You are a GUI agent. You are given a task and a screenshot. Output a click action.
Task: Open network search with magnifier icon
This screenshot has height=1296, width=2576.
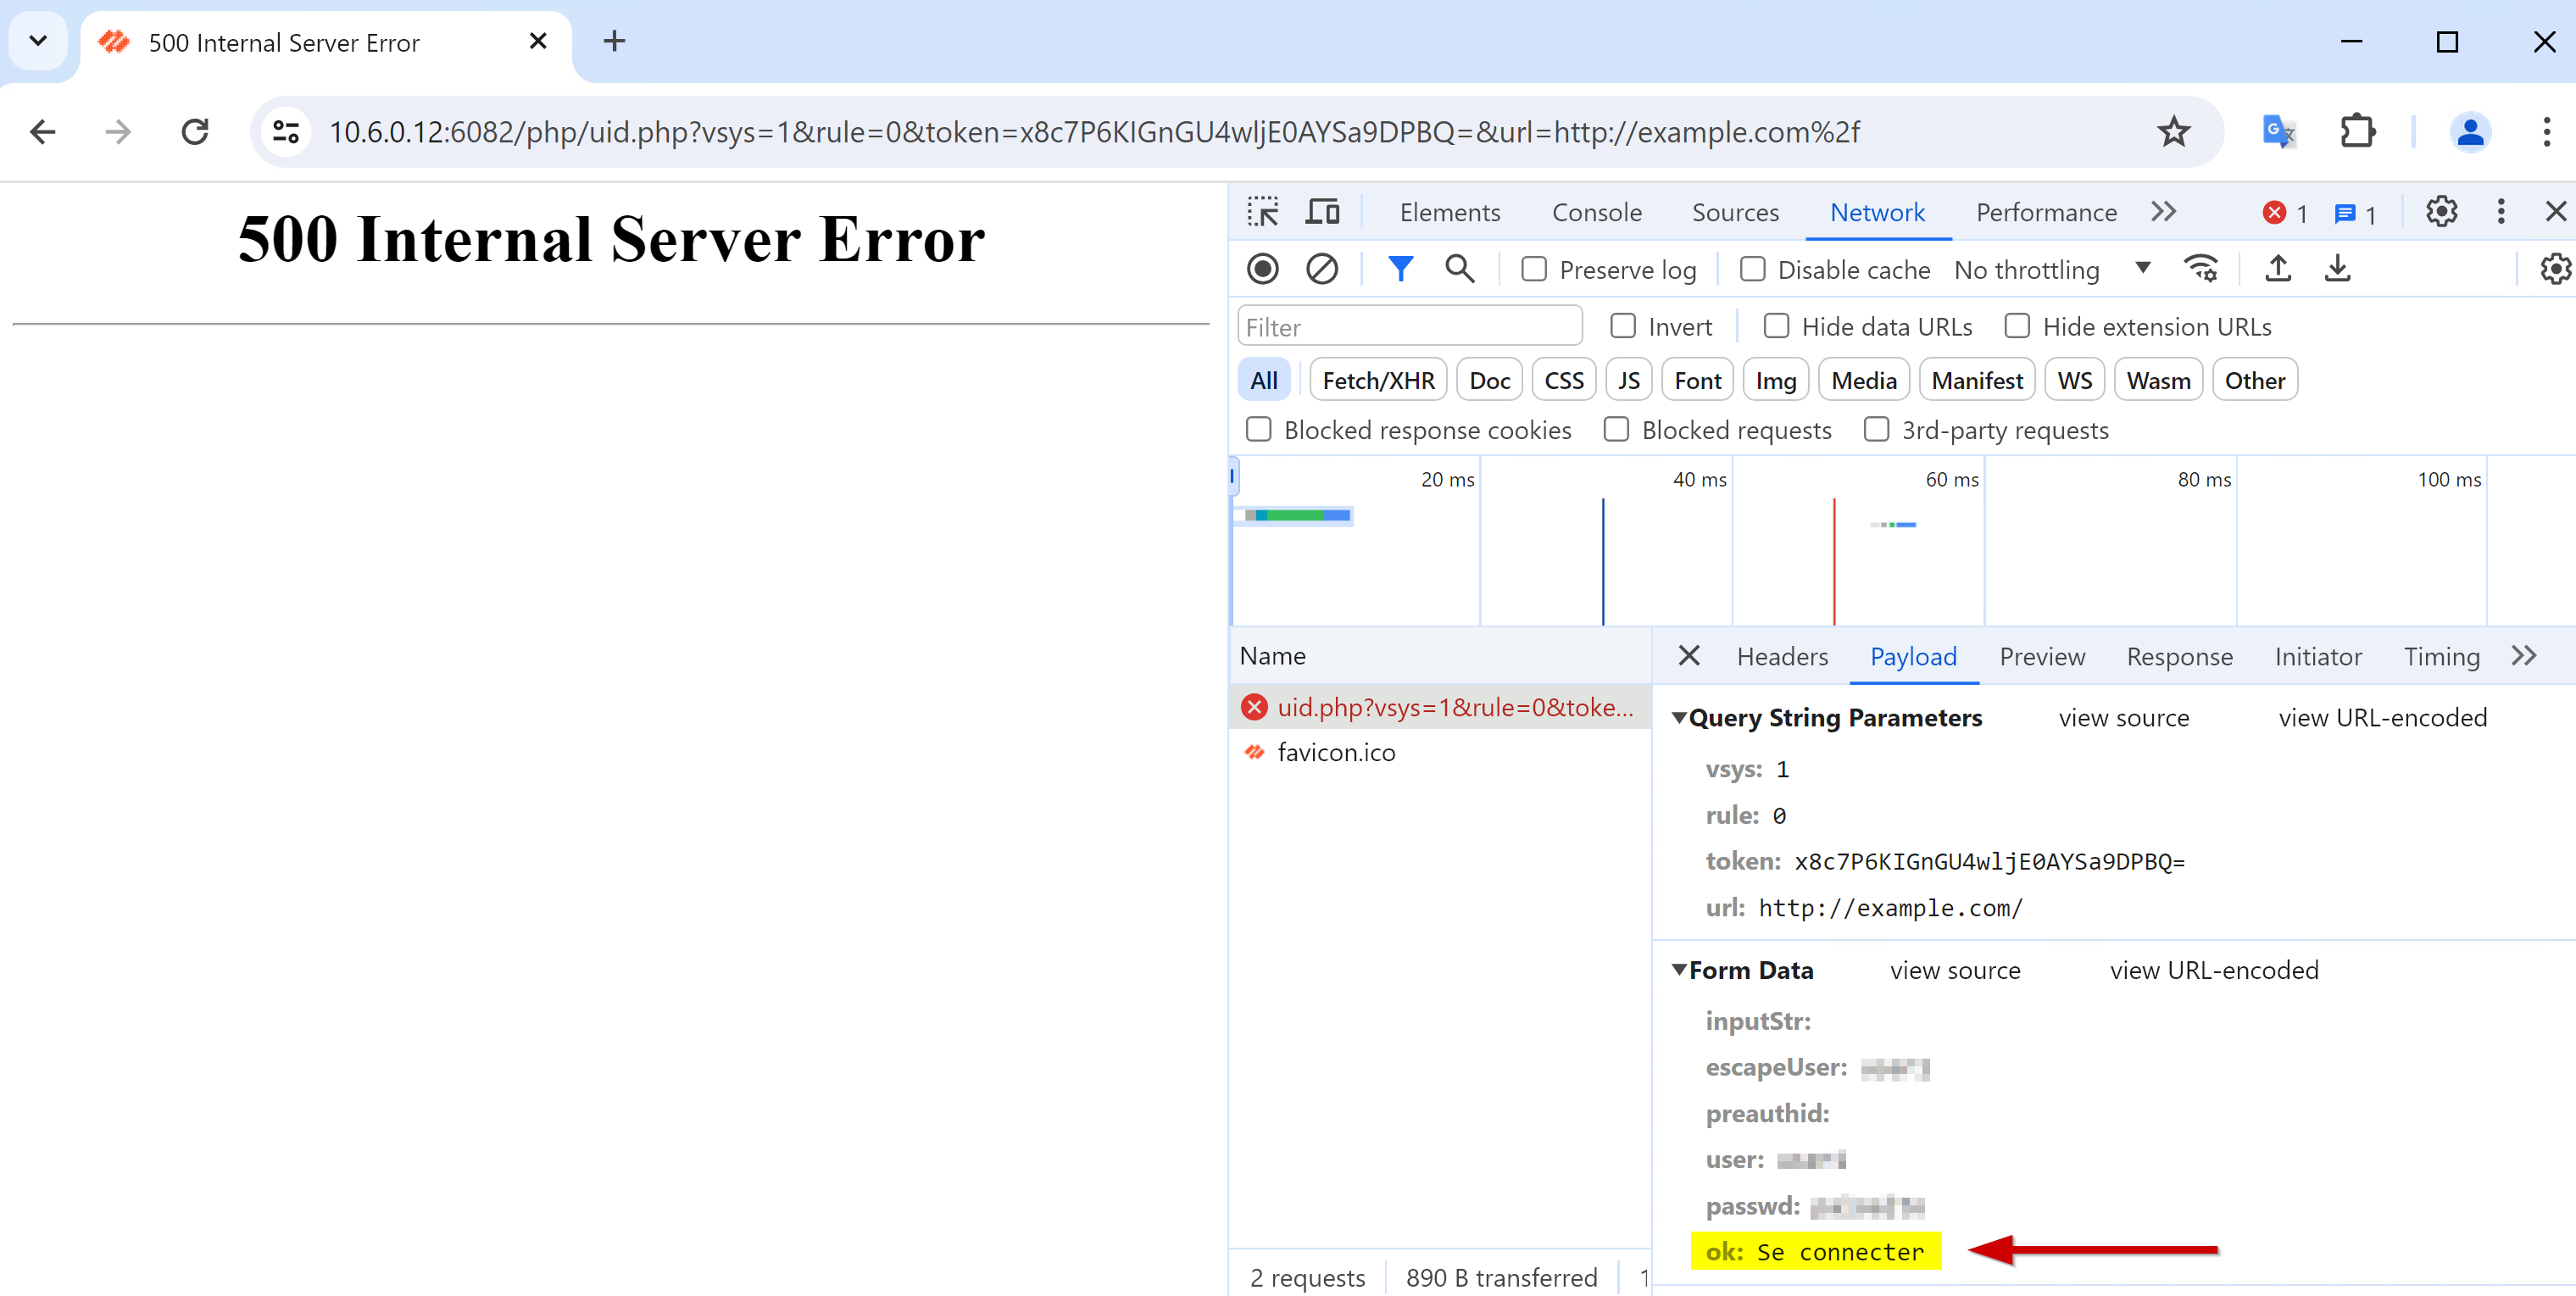coord(1459,269)
